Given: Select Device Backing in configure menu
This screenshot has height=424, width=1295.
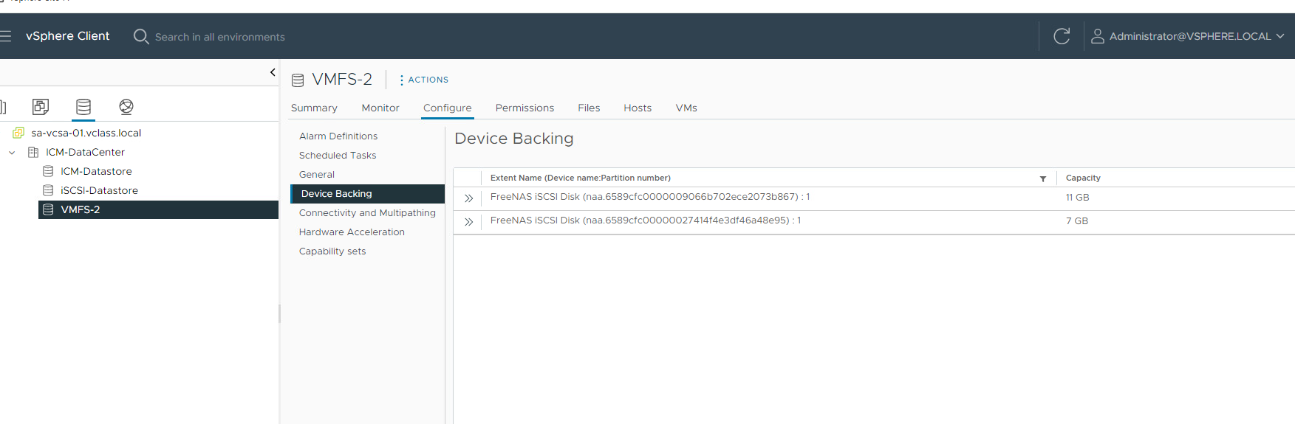Looking at the screenshot, I should pyautogui.click(x=368, y=194).
